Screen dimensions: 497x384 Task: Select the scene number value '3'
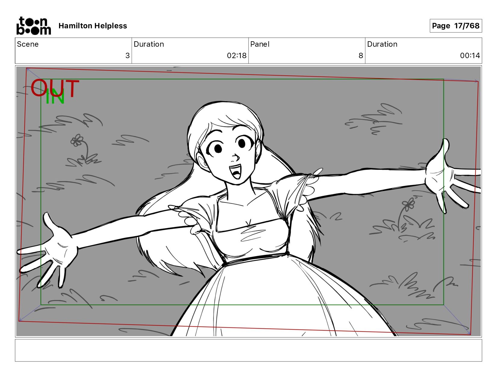(x=127, y=56)
